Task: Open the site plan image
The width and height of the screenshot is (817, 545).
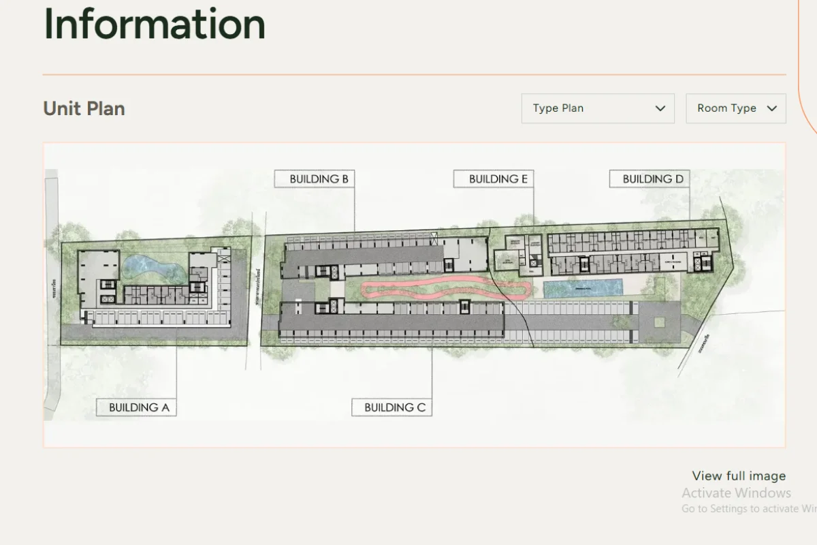Action: point(414,295)
